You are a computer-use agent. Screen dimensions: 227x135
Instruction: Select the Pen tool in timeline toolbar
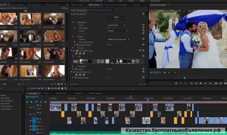(59, 88)
